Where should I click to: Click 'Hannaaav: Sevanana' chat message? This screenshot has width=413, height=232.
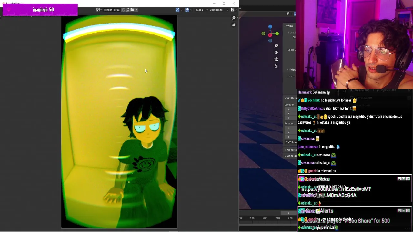[x=314, y=92]
